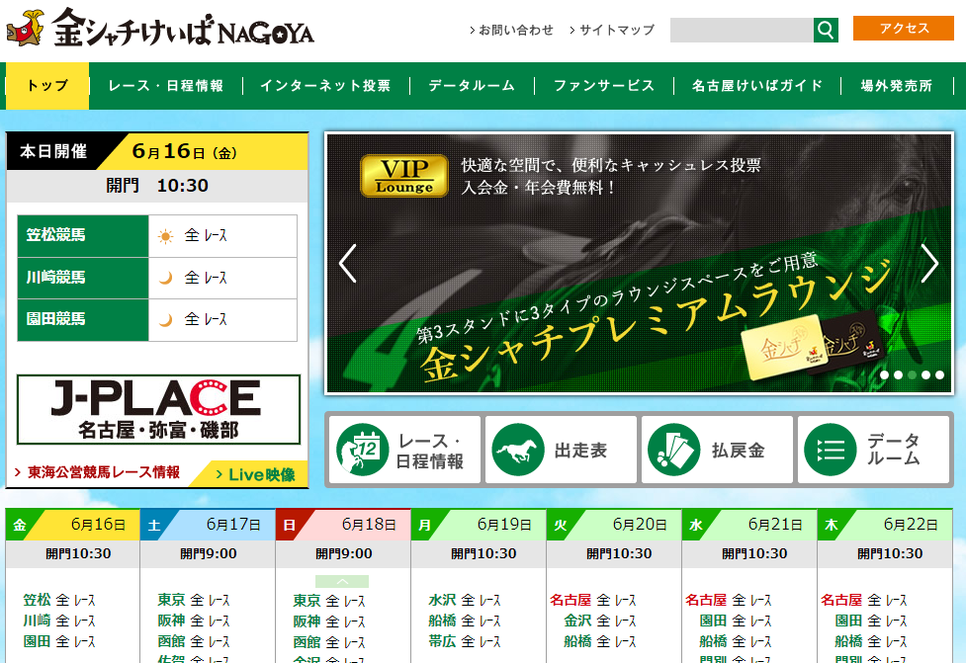Open 笠松競馬 in today's race table

[83, 236]
